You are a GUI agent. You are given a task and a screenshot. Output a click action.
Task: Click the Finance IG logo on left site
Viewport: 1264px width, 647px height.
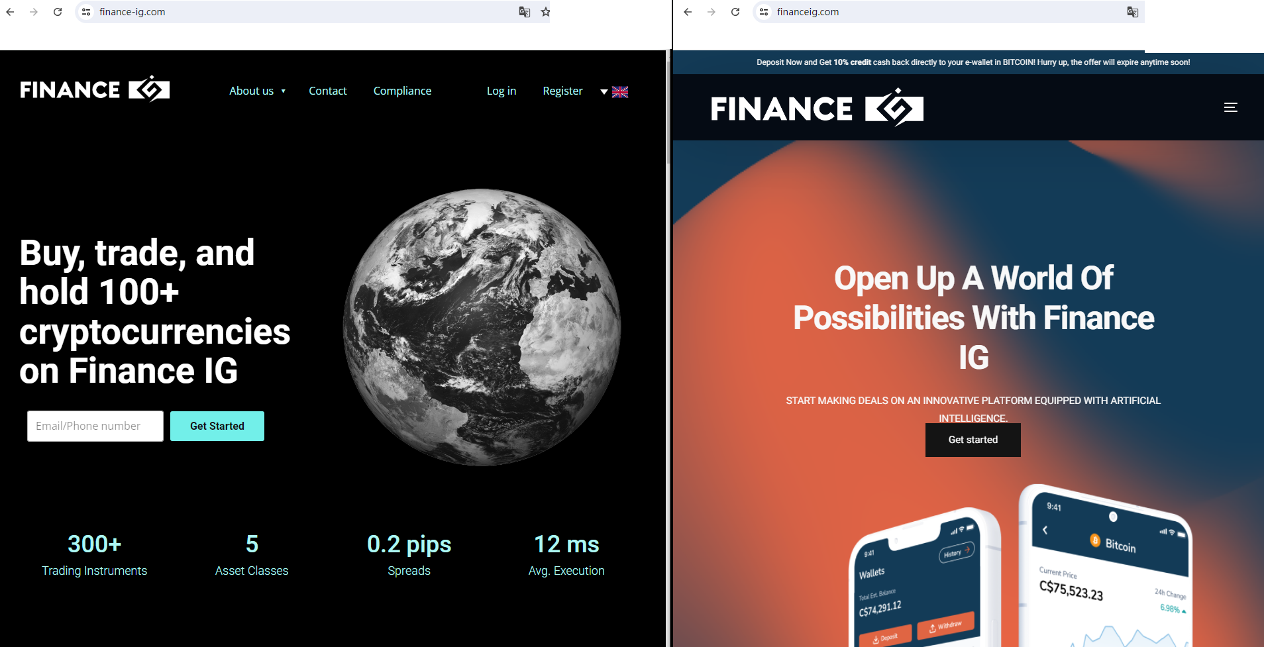tap(95, 89)
